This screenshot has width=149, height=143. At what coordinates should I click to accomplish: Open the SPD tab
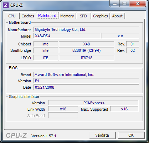(x=83, y=16)
